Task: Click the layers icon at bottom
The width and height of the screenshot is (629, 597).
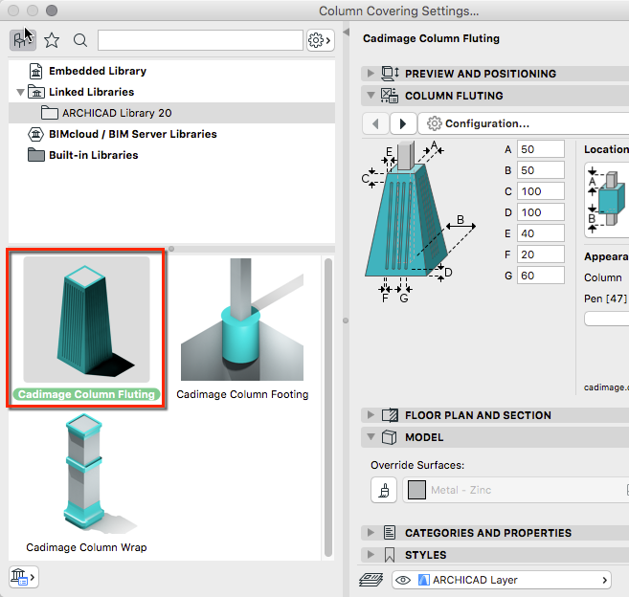Action: click(x=371, y=580)
